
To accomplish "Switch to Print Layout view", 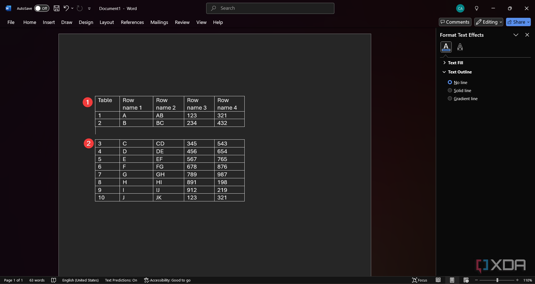I will point(452,280).
